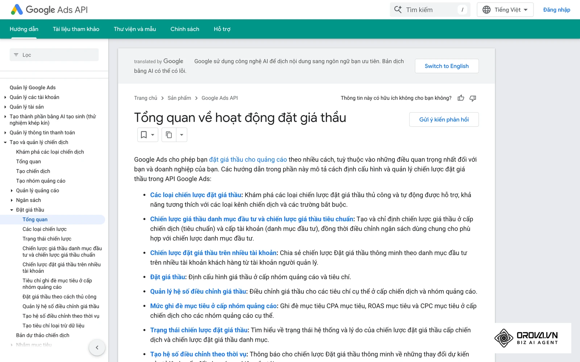The width and height of the screenshot is (580, 362).
Task: Open the bookmark dropdown arrow
Action: pyautogui.click(x=153, y=135)
